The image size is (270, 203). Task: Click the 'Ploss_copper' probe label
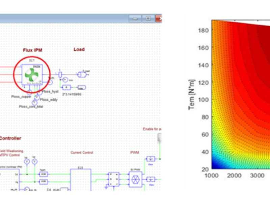pos(21,97)
